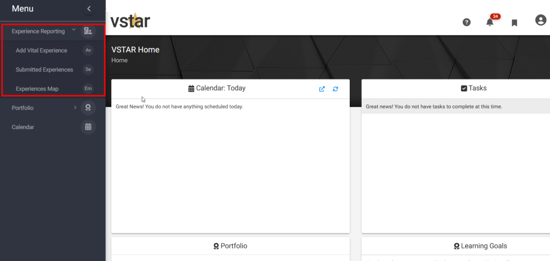Open the Calendar menu item

point(23,127)
